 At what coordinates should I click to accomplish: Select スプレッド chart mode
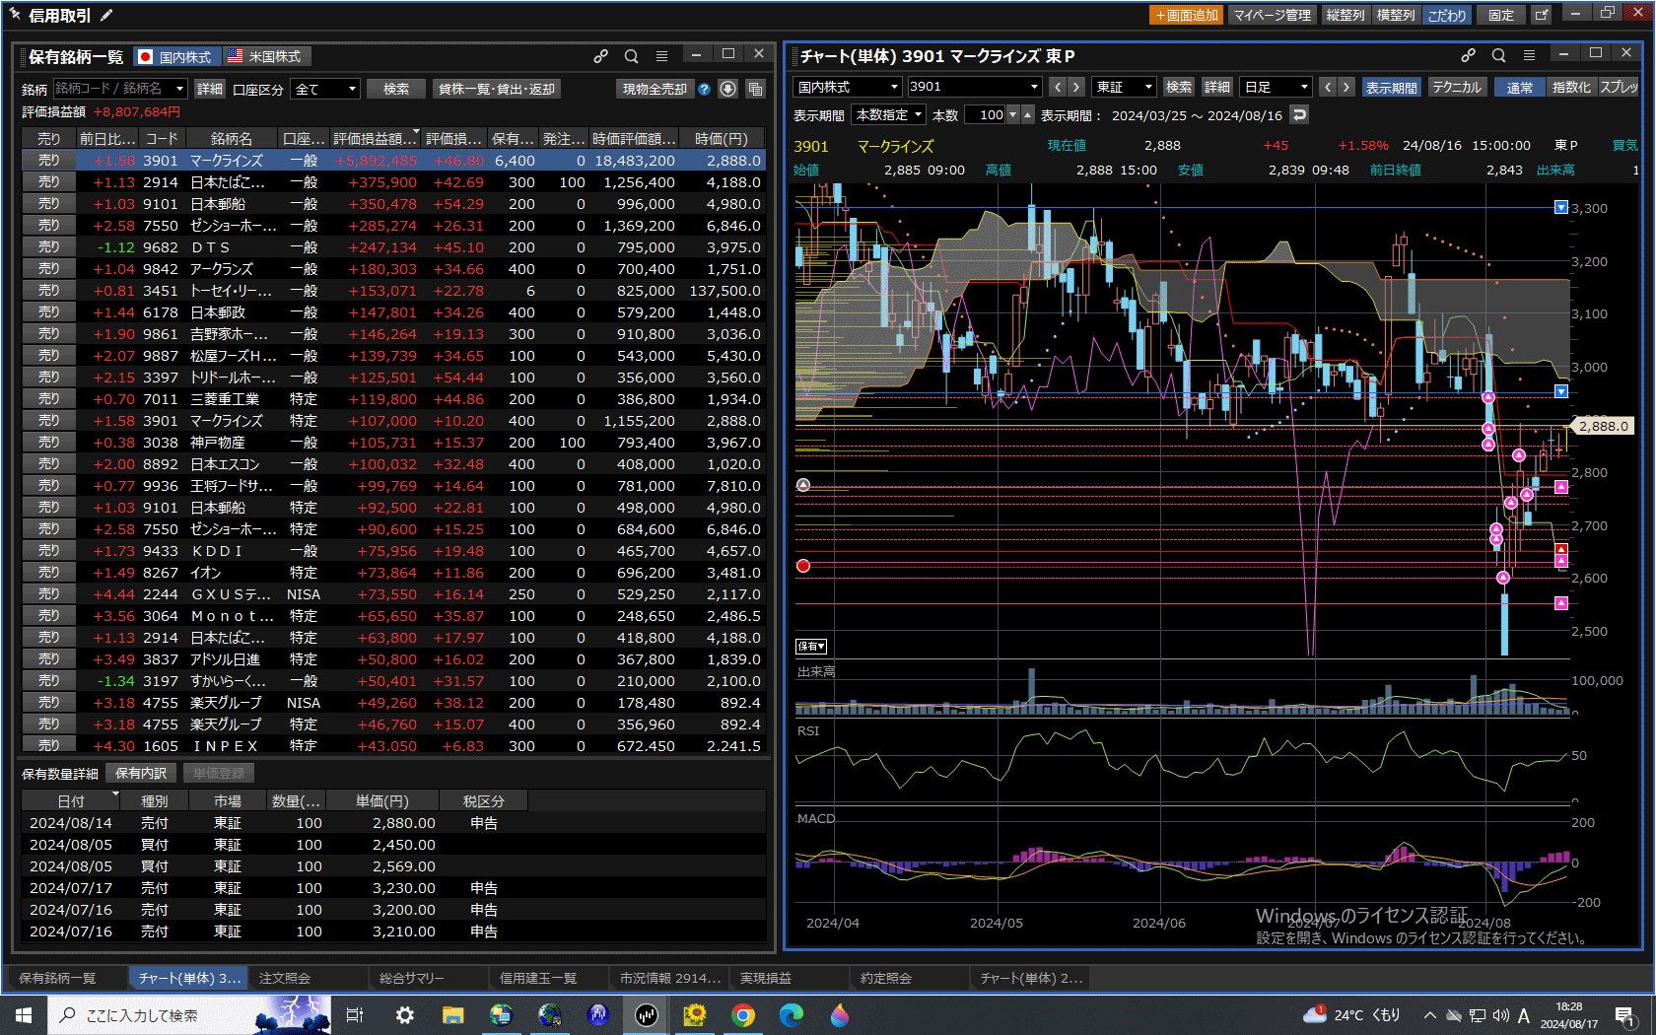pyautogui.click(x=1618, y=87)
